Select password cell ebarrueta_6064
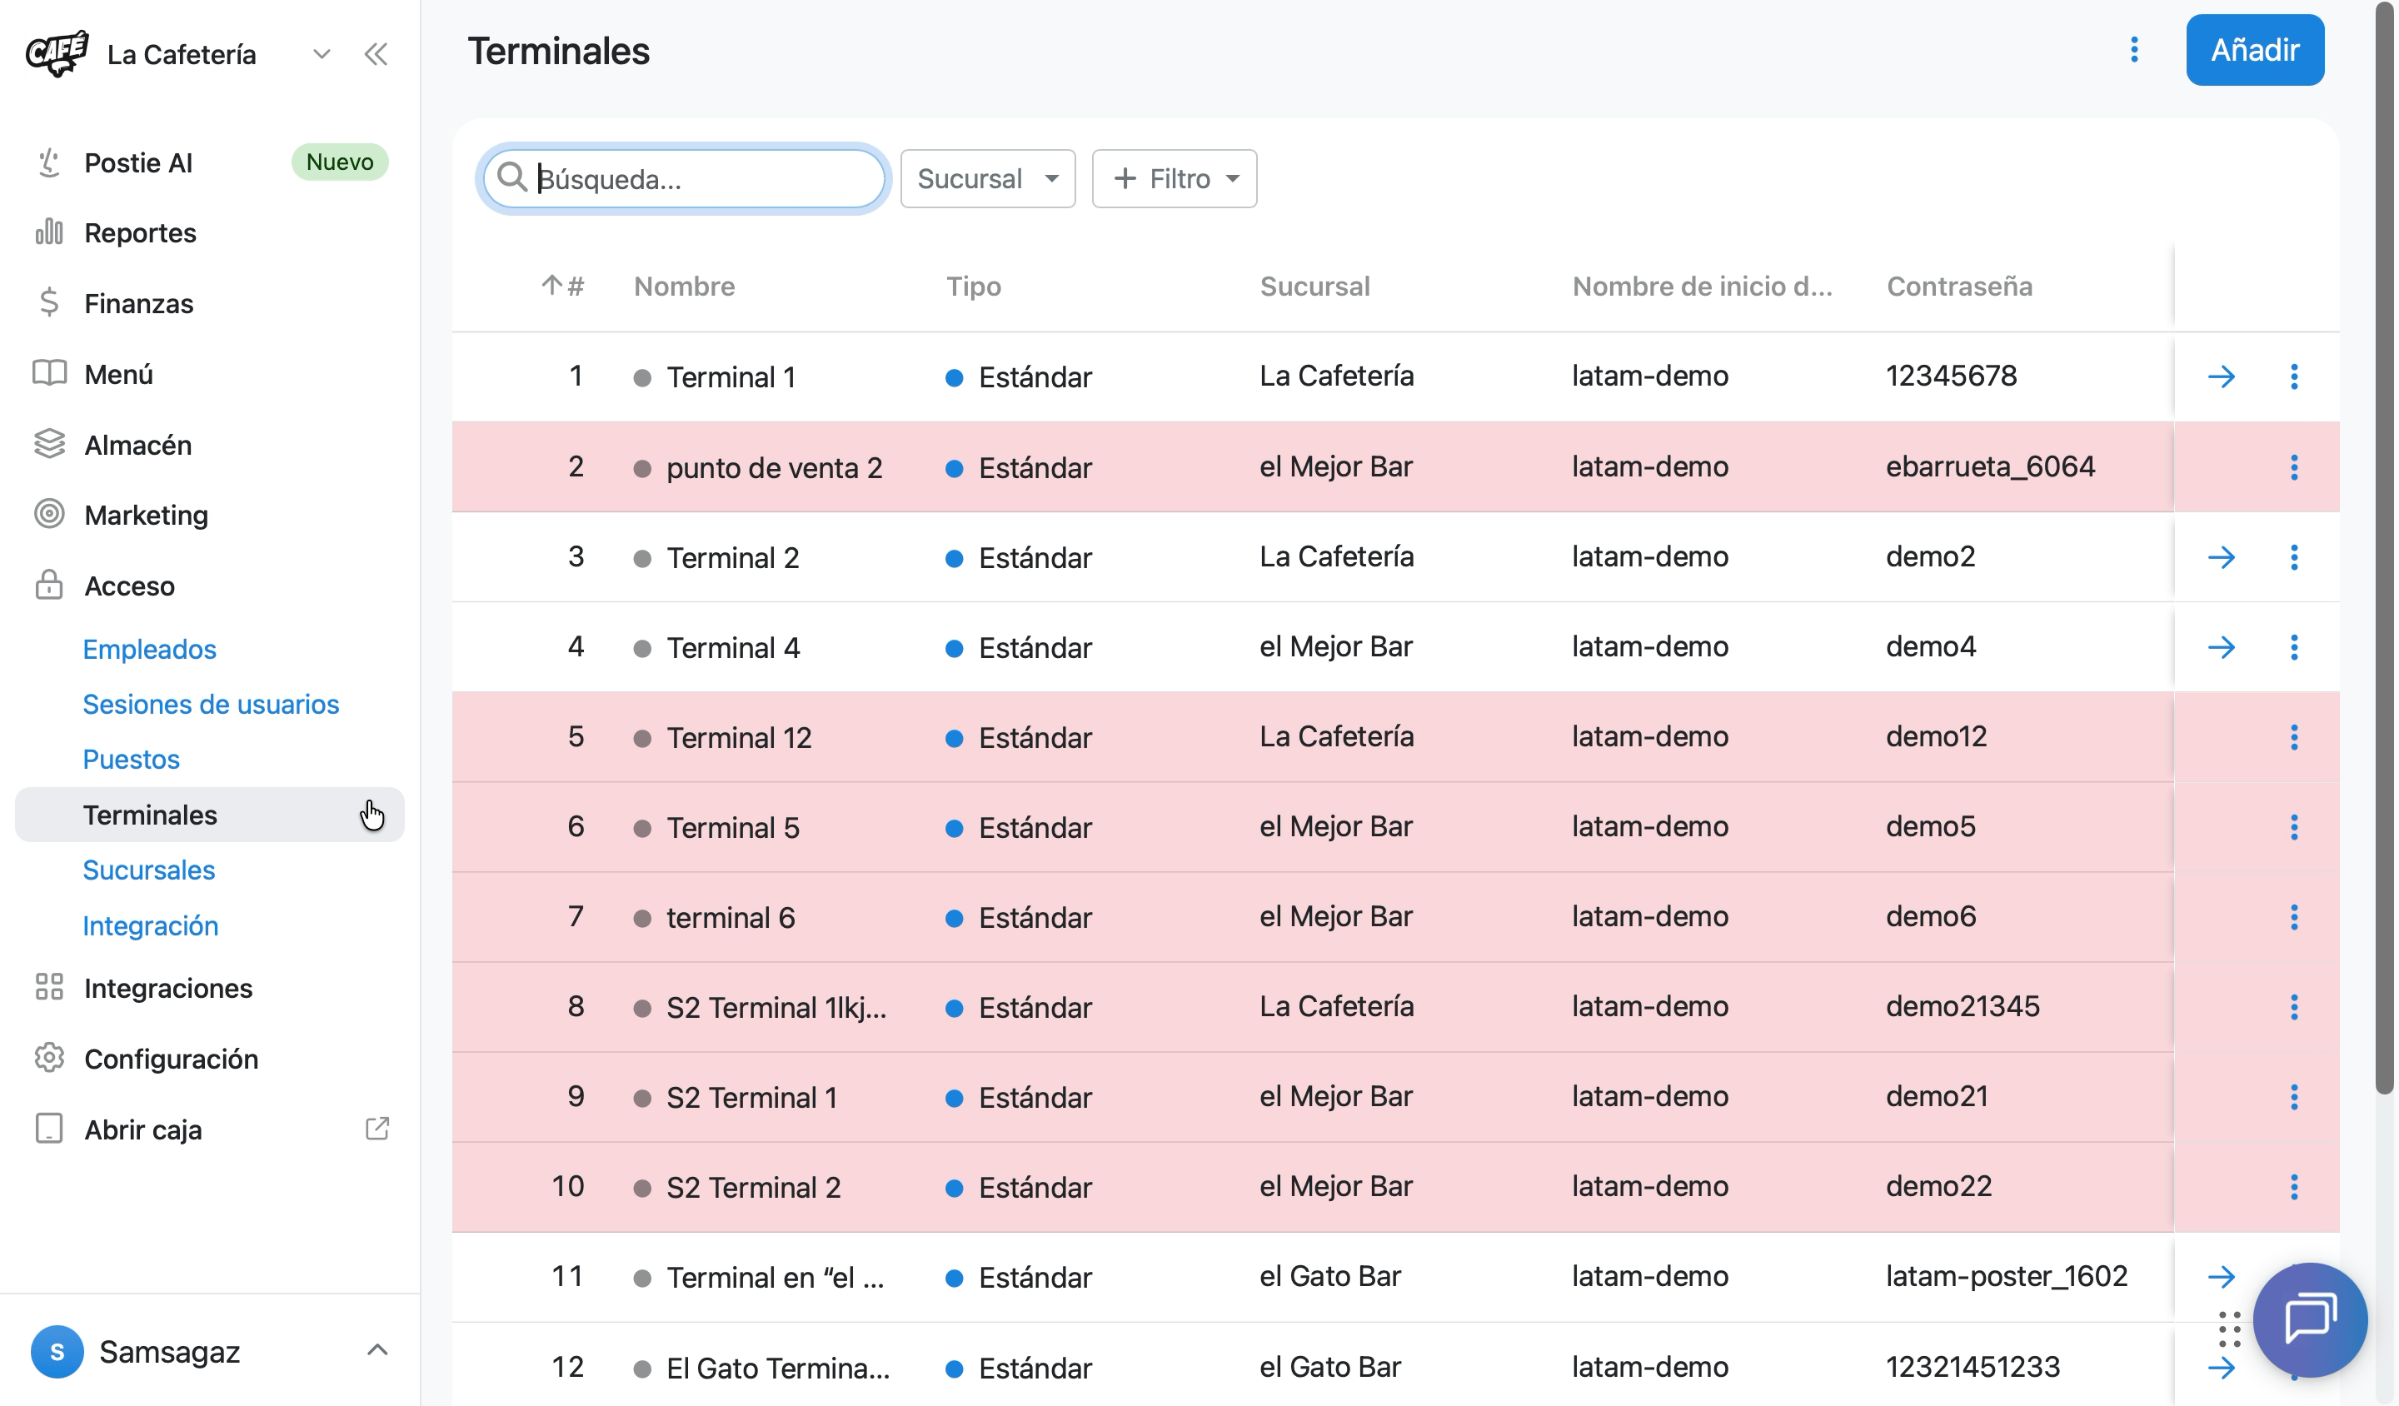Image resolution: width=2399 pixels, height=1406 pixels. pos(1990,466)
